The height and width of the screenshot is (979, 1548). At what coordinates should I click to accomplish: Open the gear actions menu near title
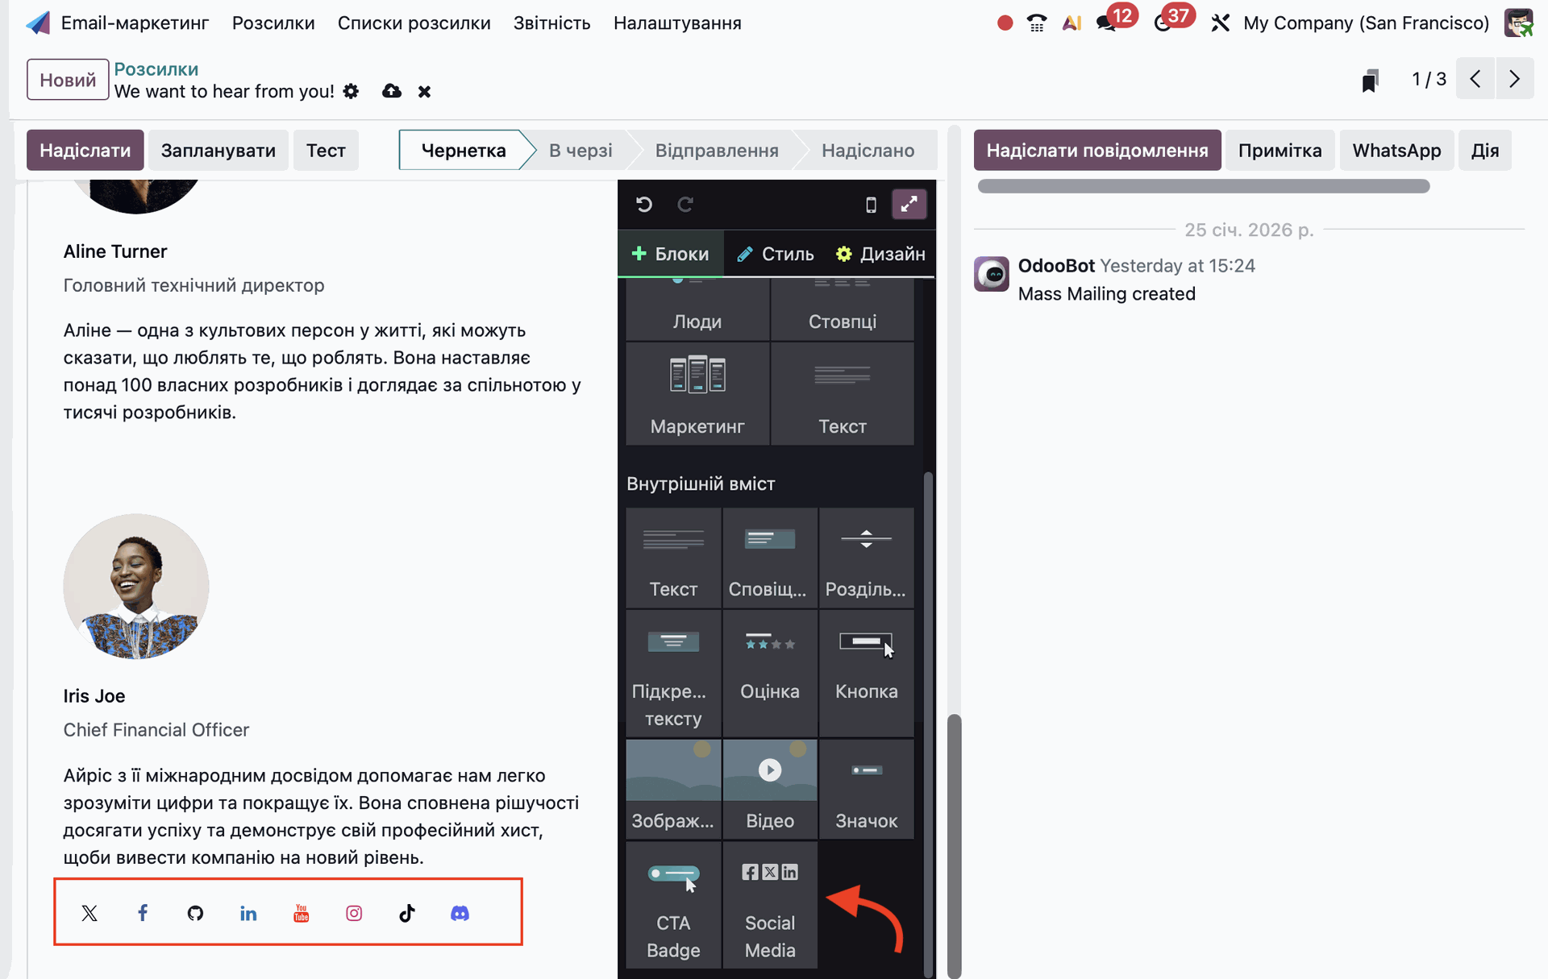pyautogui.click(x=351, y=91)
